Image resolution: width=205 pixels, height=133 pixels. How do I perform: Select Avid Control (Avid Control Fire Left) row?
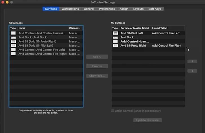pos(46,50)
